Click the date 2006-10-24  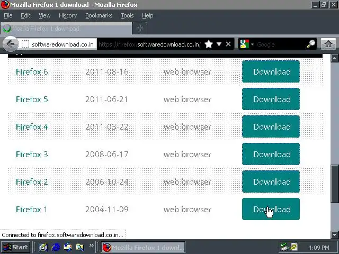coord(107,182)
